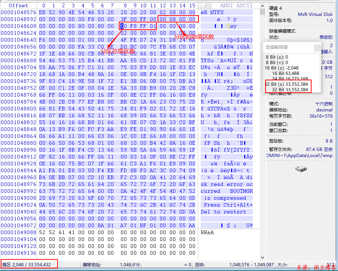Select offset row 00001048976
The height and width of the screenshot is (271, 338).
tap(18, 185)
